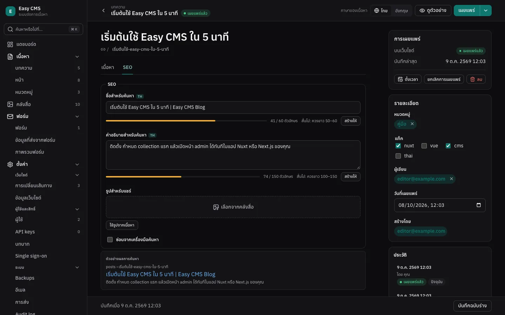Click the eye preview ดูตัวอย่าง button

tap(433, 10)
